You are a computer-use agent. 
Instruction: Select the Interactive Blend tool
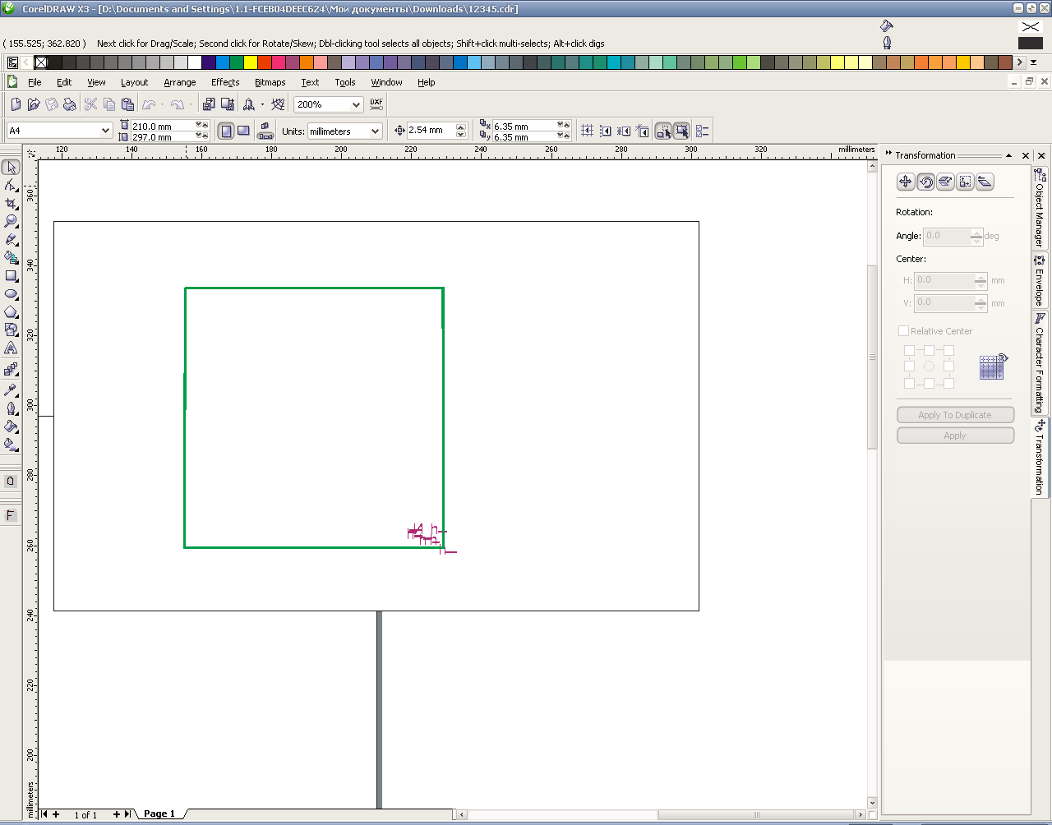11,370
